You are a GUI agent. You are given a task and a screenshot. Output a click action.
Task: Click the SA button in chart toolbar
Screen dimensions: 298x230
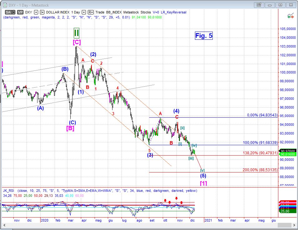(x=9, y=12)
